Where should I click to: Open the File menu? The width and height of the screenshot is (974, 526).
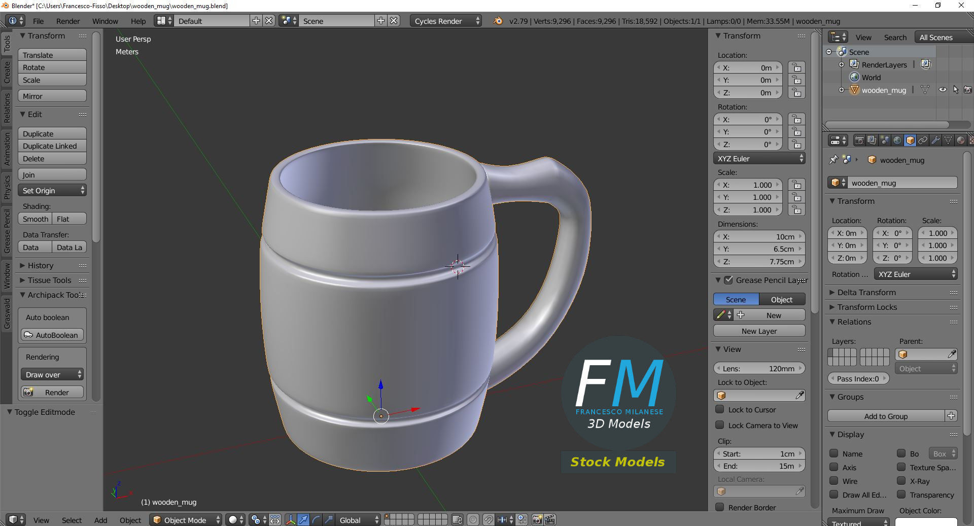[x=38, y=21]
